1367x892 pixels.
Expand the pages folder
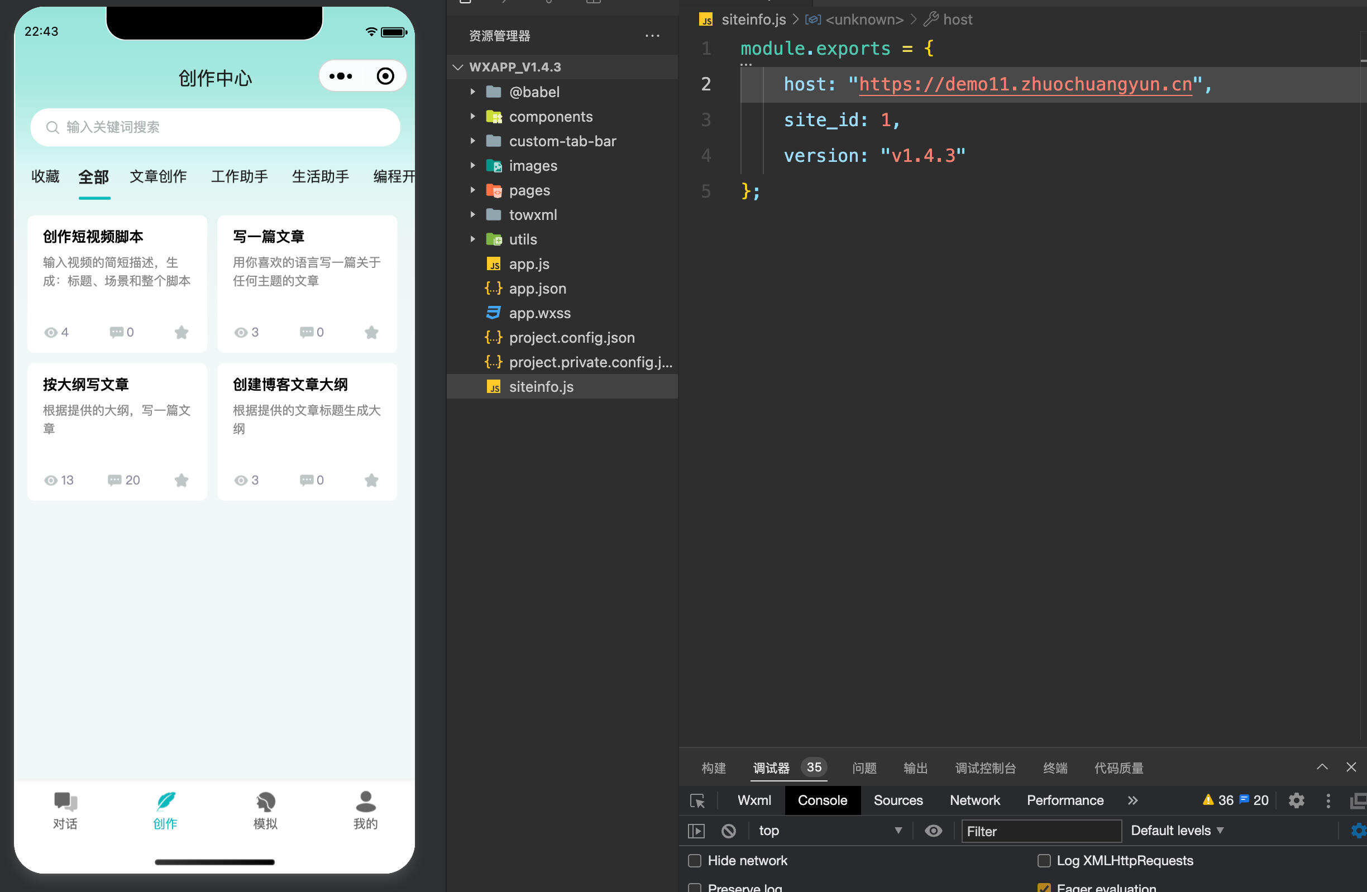coord(474,190)
